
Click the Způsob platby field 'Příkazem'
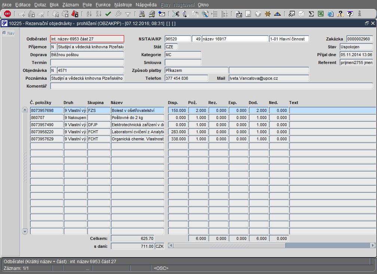click(x=196, y=70)
